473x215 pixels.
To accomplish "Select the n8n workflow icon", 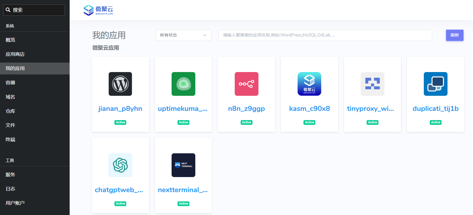I will [x=246, y=84].
